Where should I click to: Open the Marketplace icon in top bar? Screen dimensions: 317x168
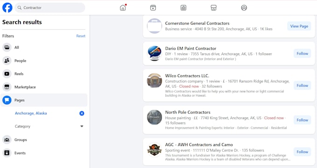pyautogui.click(x=214, y=7)
